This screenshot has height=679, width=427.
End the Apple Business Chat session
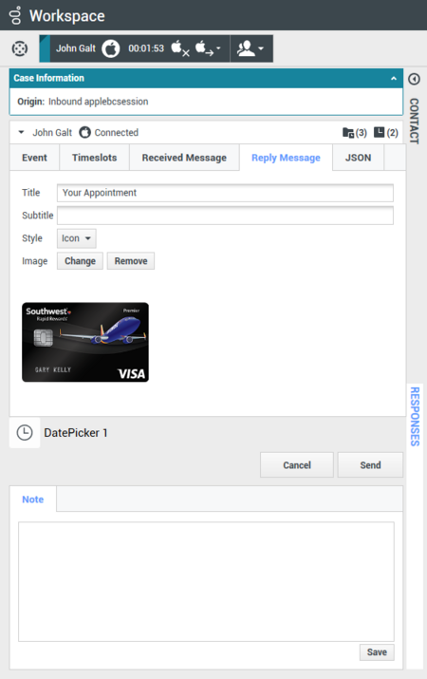[180, 48]
